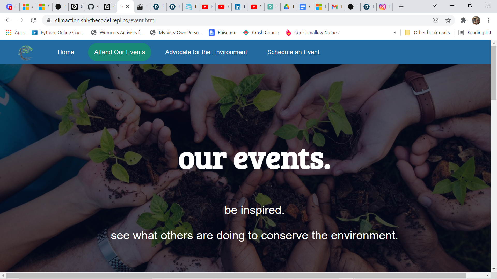
Task: Open Advocate for the Environment page
Action: 206,52
